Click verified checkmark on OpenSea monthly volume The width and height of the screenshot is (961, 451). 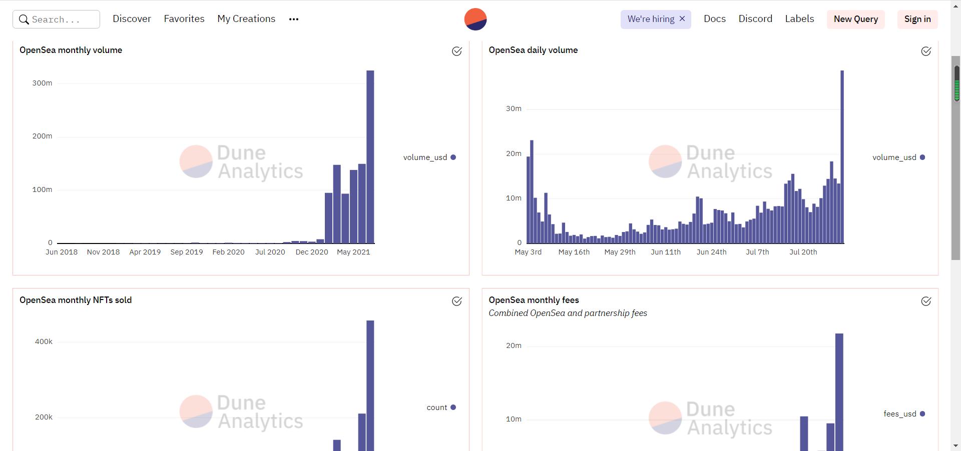pyautogui.click(x=457, y=51)
